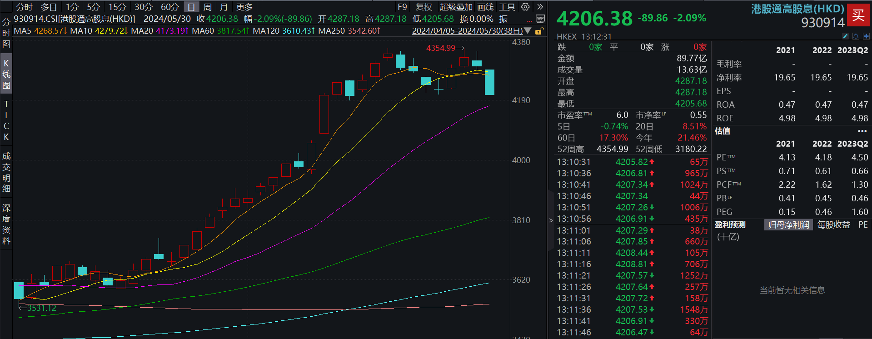Open 更多 more periods dropdown
Image resolution: width=872 pixels, height=339 pixels.
tap(244, 7)
